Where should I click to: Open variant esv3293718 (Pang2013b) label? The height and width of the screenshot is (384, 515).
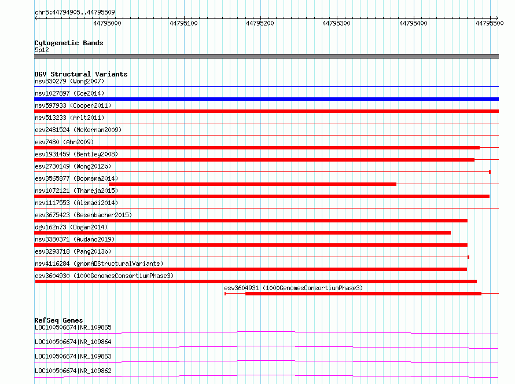pyautogui.click(x=73, y=251)
